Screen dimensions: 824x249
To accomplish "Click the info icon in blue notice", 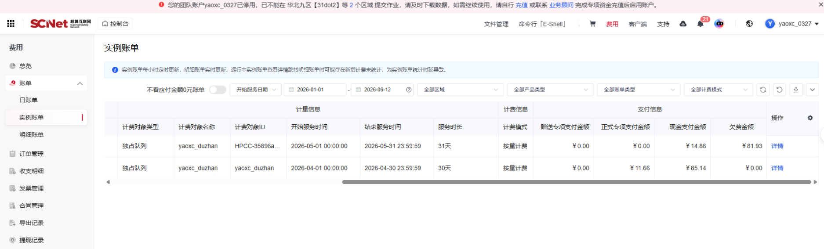I will click(115, 70).
